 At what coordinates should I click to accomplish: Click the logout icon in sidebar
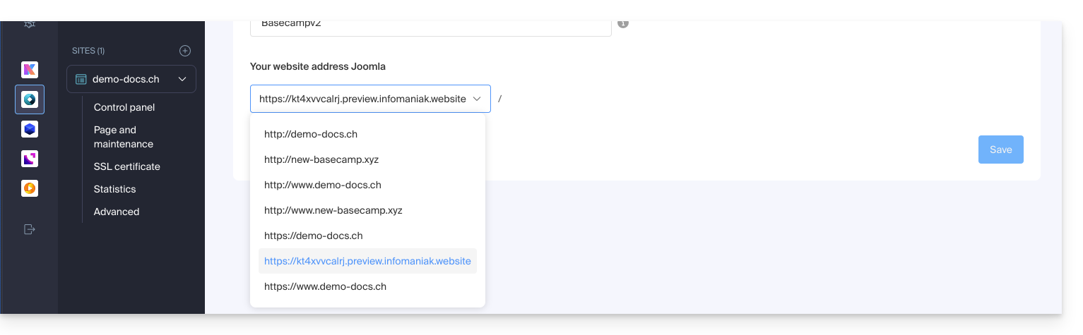point(30,229)
